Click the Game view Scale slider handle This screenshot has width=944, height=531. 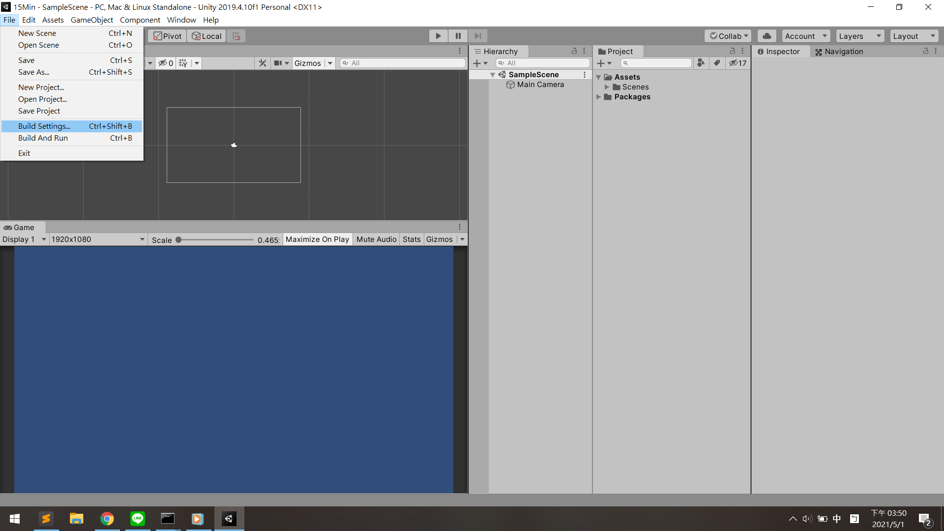tap(179, 240)
